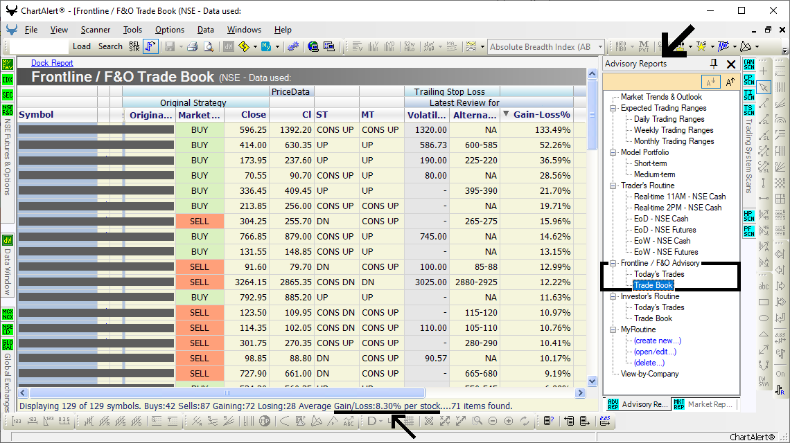Open the Scanner menu
Viewport: 790px width, 443px height.
click(x=95, y=30)
